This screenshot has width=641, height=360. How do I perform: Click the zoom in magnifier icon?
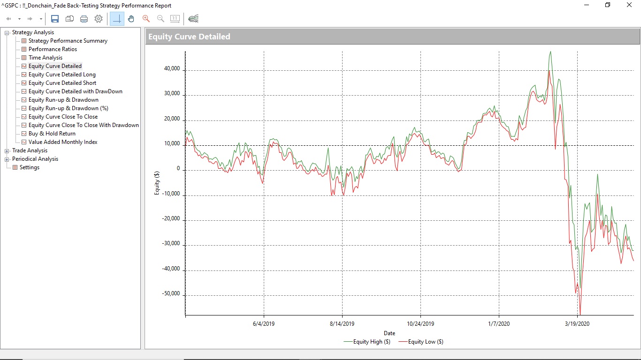(x=146, y=19)
